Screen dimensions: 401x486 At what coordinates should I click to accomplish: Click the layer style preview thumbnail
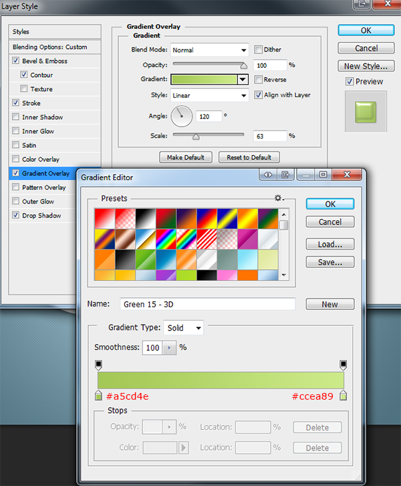(x=366, y=112)
